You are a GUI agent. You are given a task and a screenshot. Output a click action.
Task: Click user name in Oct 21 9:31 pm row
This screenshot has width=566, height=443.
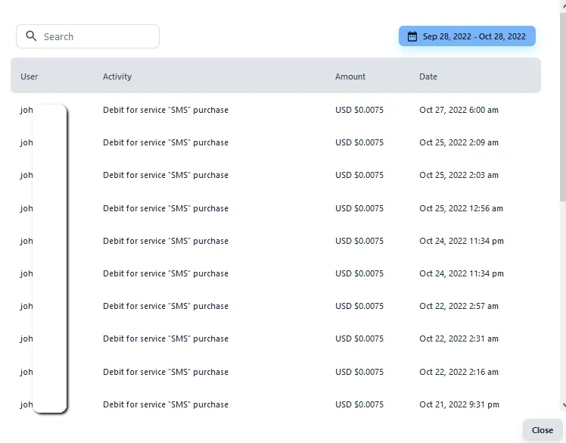(26, 404)
